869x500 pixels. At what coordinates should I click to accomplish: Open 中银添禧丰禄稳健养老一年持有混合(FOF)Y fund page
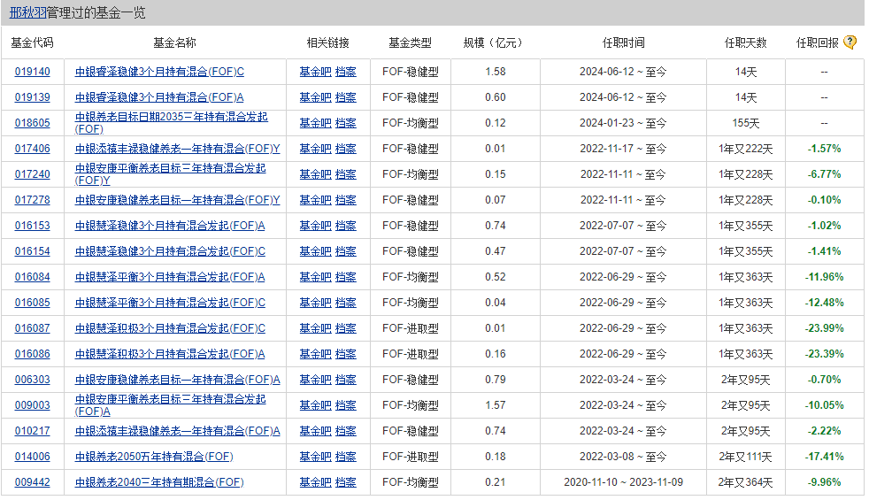click(x=177, y=149)
